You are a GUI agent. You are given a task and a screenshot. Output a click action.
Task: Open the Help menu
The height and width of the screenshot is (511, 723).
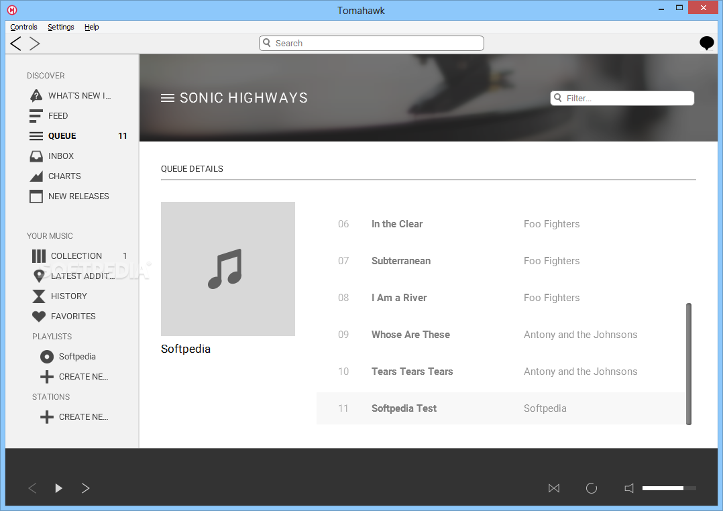point(92,27)
